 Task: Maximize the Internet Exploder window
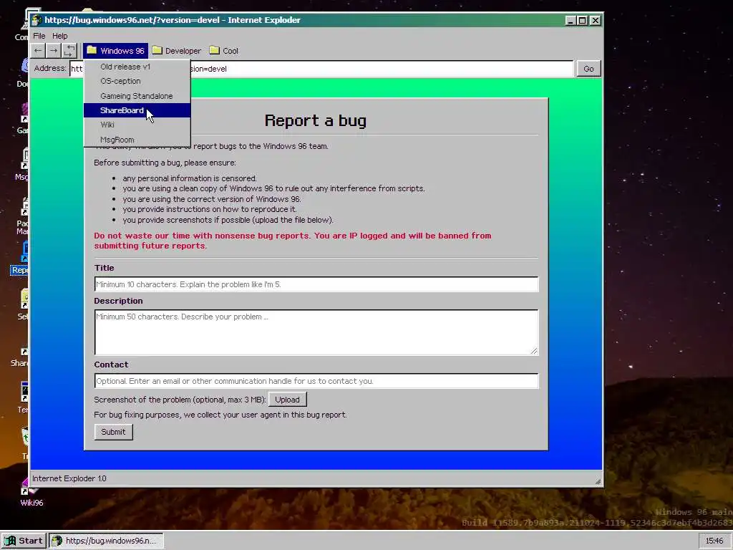(582, 20)
